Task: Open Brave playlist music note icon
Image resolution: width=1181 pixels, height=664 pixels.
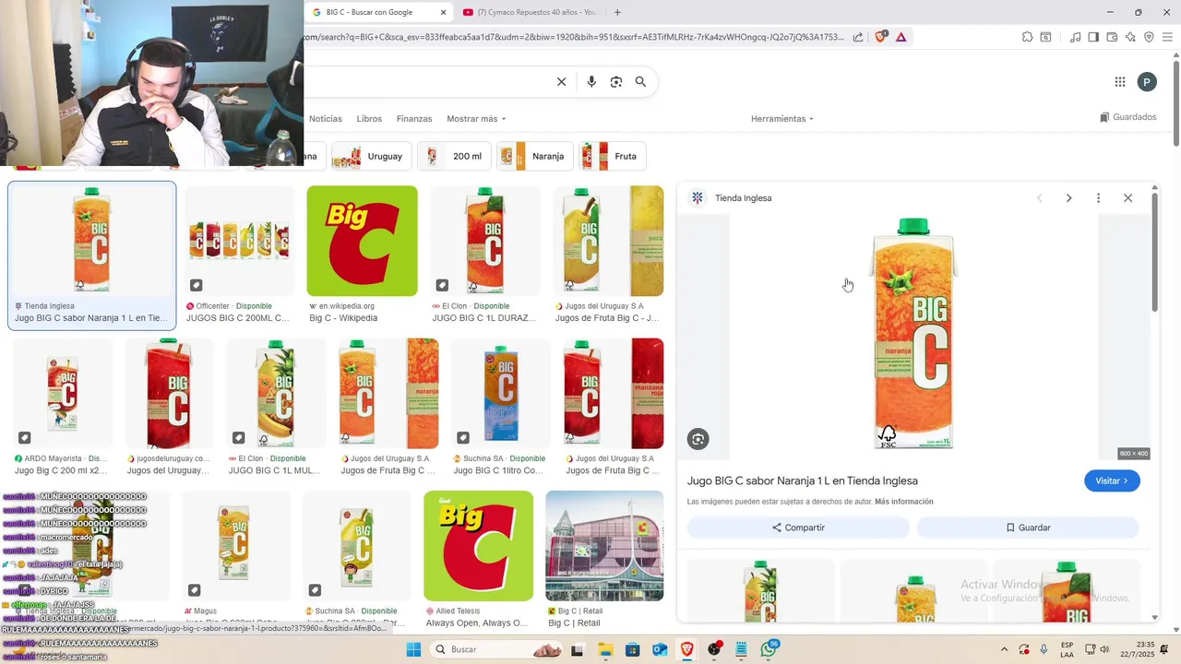Action: click(x=1075, y=37)
